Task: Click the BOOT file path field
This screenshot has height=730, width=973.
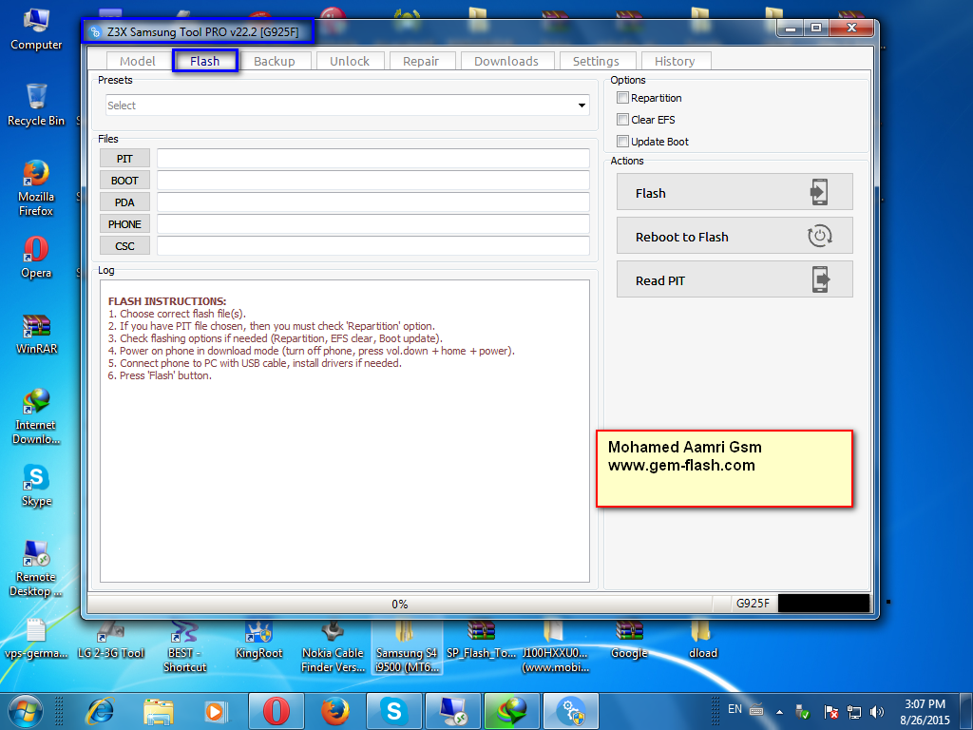Action: 372,180
